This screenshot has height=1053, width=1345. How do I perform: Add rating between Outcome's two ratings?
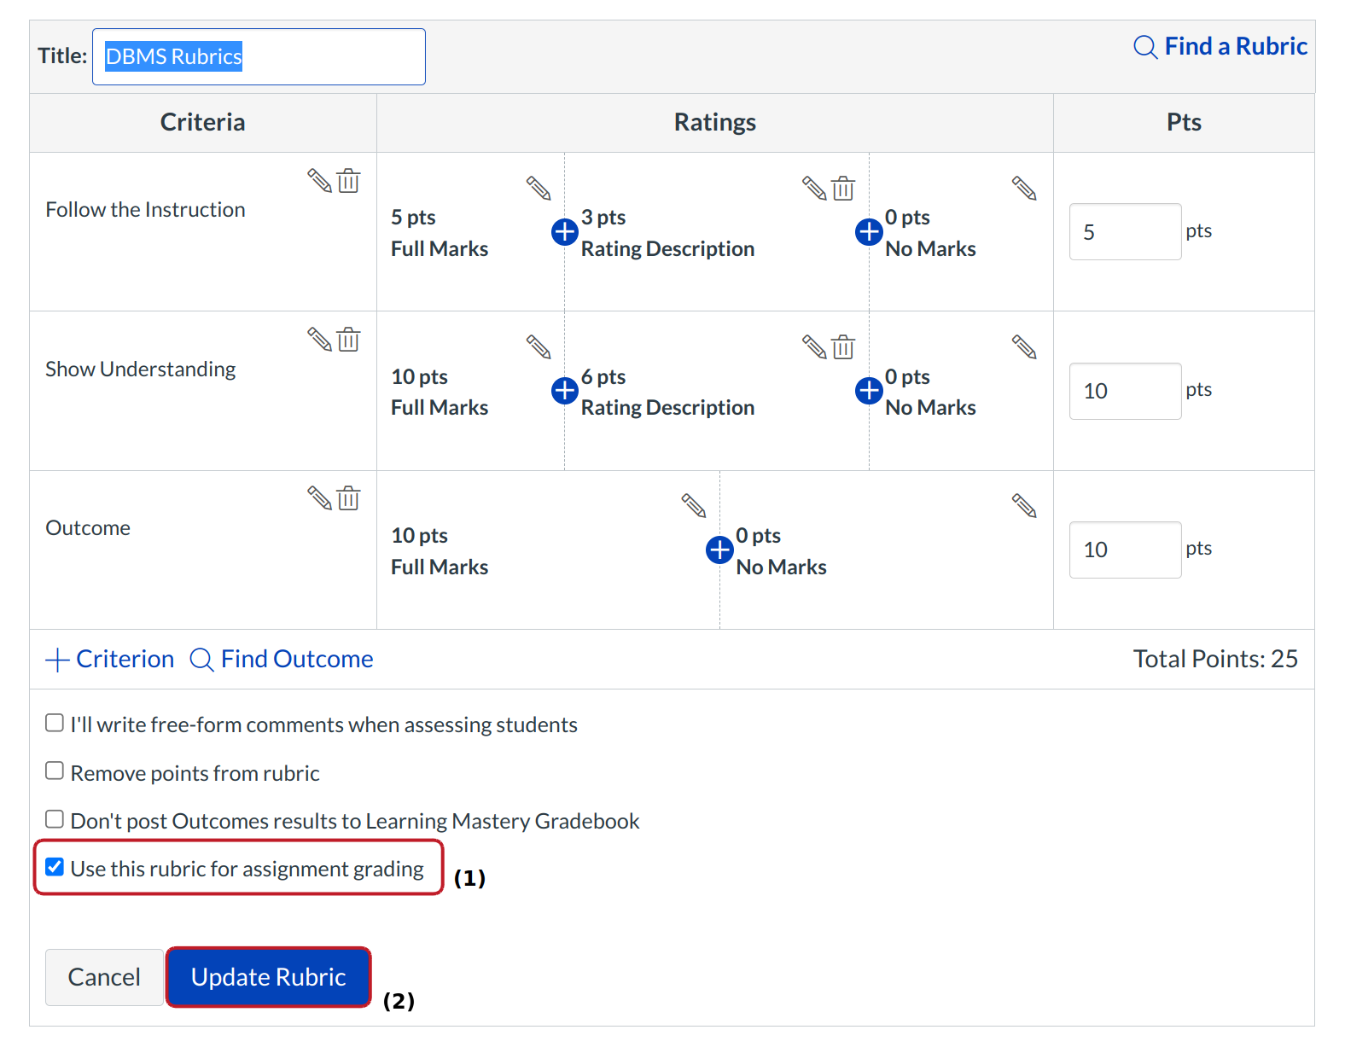tap(719, 550)
